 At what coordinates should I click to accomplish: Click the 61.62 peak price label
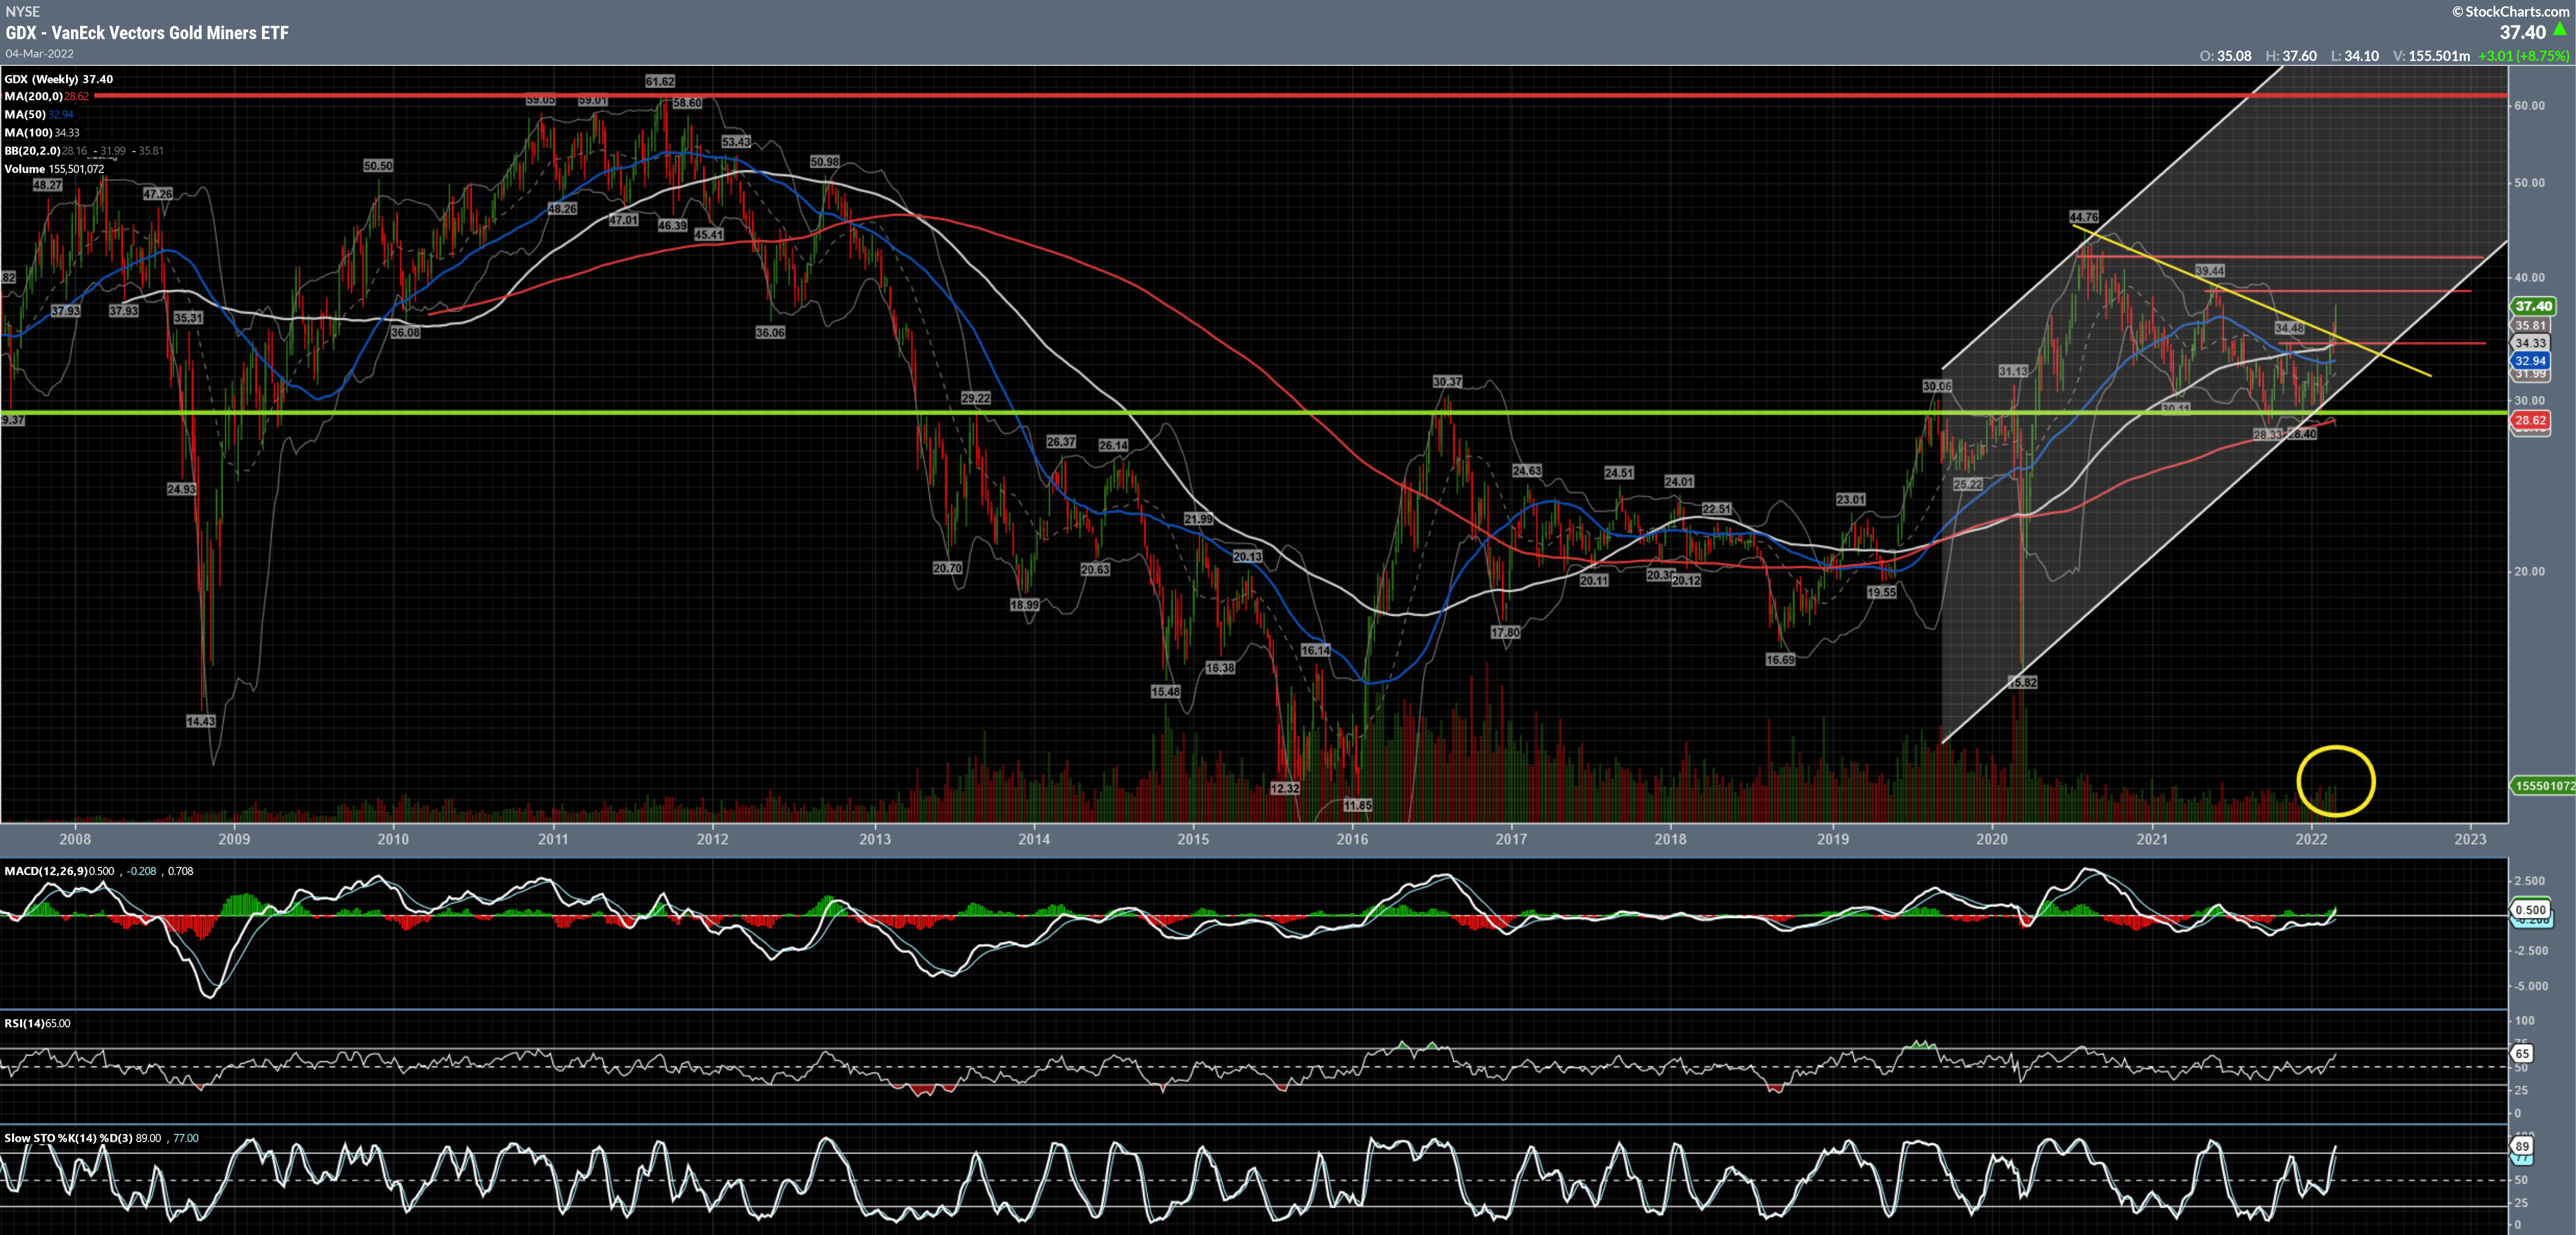660,81
